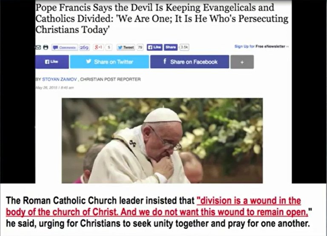The width and height of the screenshot is (327, 236).
Task: Click the Share on Twitter button
Action: [109, 62]
